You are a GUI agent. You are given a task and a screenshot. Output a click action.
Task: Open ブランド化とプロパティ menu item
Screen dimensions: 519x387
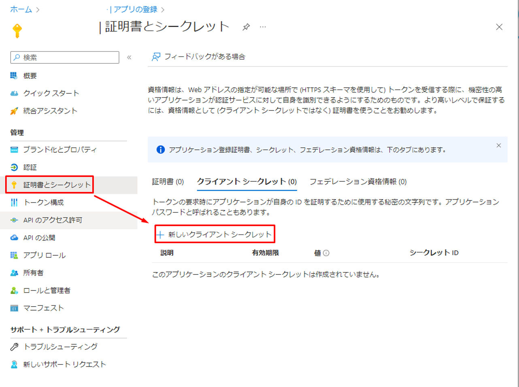(x=60, y=150)
